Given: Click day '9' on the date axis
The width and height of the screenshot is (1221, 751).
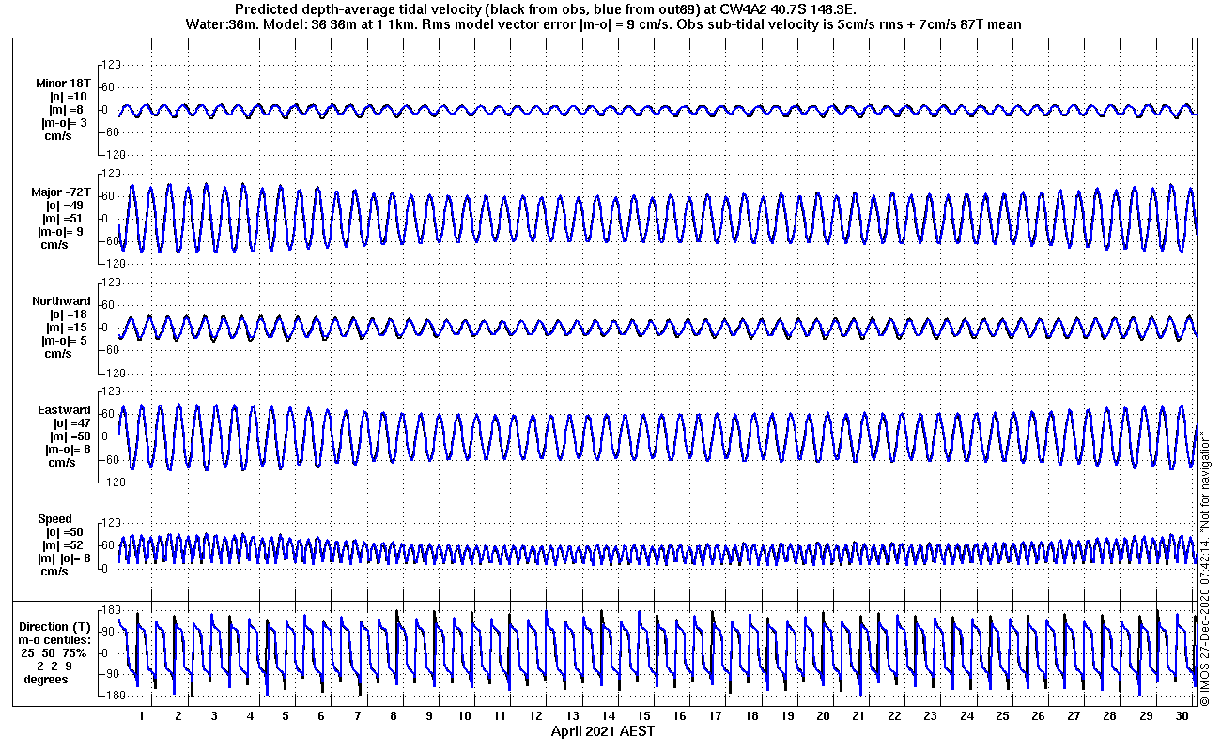Looking at the screenshot, I should 429,716.
